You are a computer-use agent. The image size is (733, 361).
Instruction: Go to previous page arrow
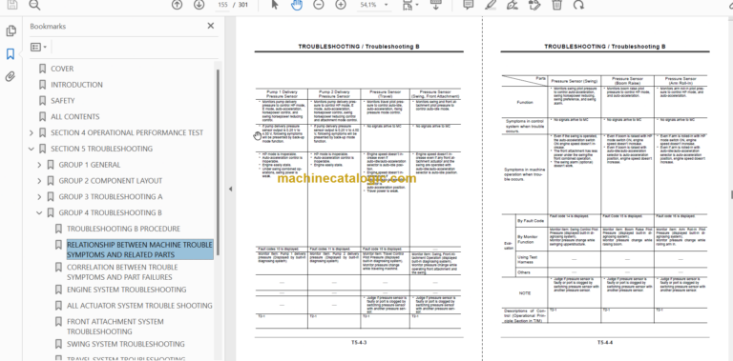click(x=177, y=5)
